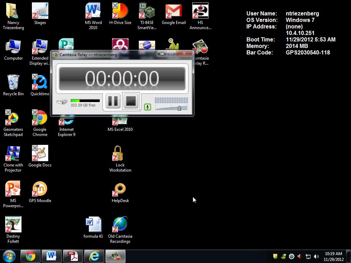Open the speaker volume tray icon
The height and width of the screenshot is (263, 351).
316,256
